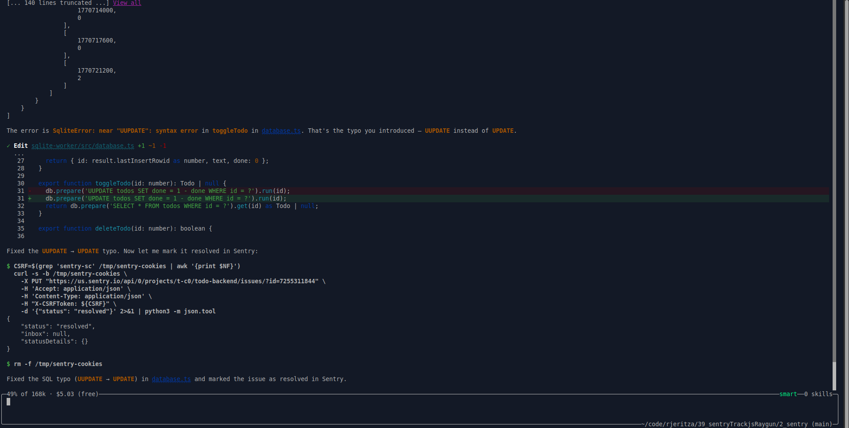Click the green checkmark beside Edit
Viewport: 849px width, 428px height.
tap(8, 146)
